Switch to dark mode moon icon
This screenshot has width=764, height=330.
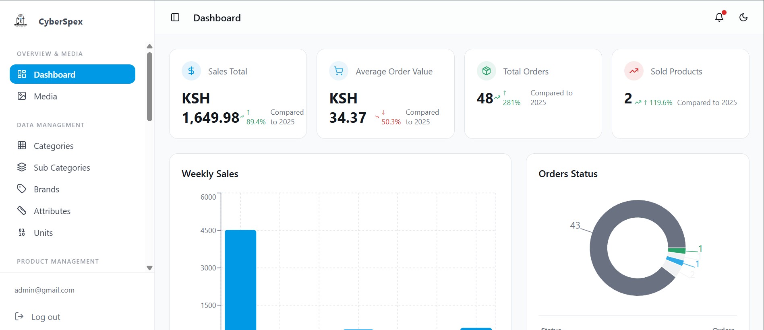pyautogui.click(x=743, y=17)
